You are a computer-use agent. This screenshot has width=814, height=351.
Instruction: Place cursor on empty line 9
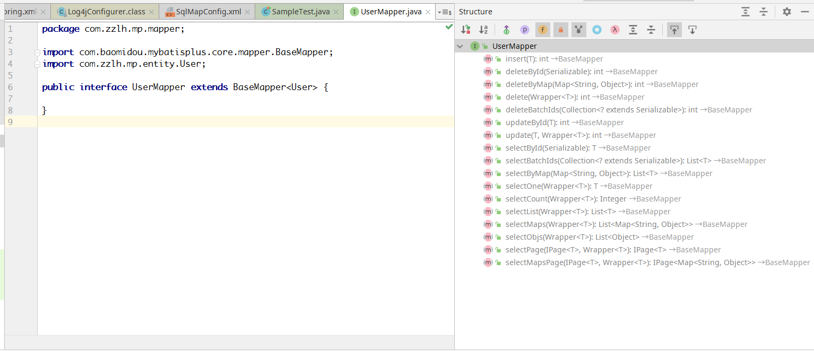(x=246, y=122)
